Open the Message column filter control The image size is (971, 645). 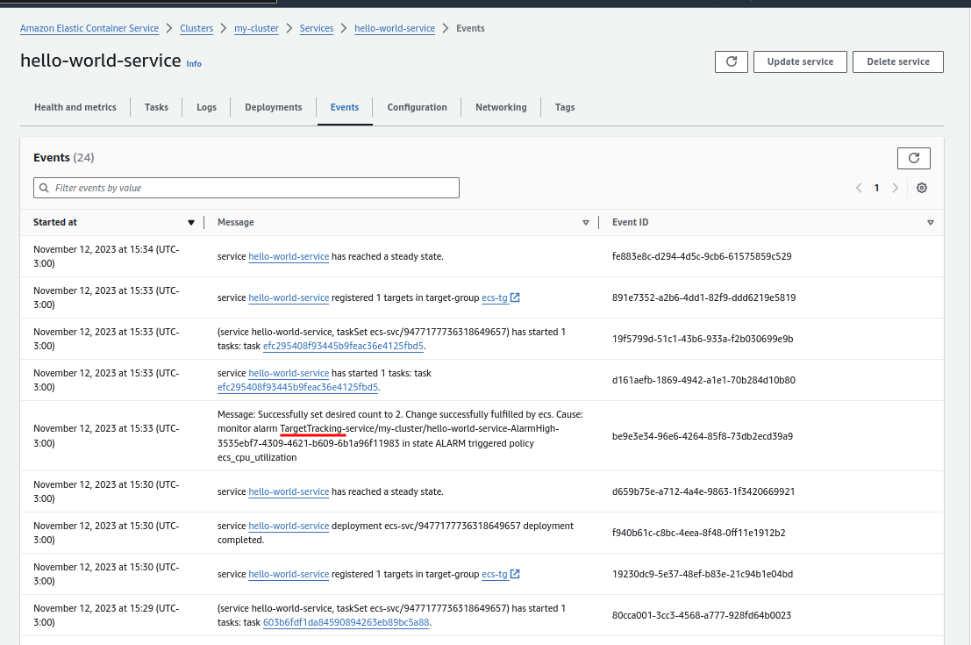[585, 222]
